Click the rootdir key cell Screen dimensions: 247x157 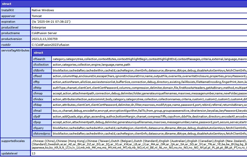pos(15,45)
